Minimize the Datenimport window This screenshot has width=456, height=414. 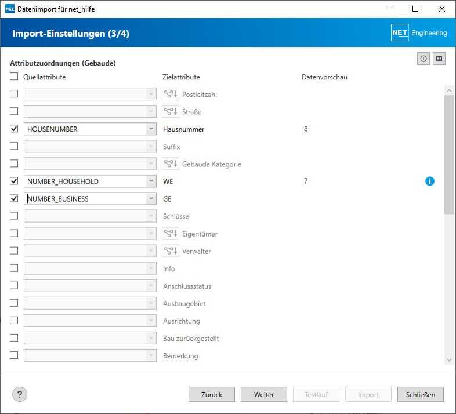389,9
